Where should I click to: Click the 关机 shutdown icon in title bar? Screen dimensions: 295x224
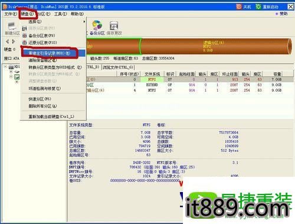coord(239,7)
